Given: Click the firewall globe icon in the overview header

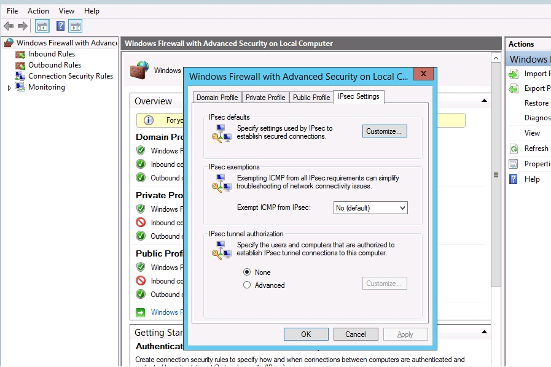Looking at the screenshot, I should click(x=139, y=69).
